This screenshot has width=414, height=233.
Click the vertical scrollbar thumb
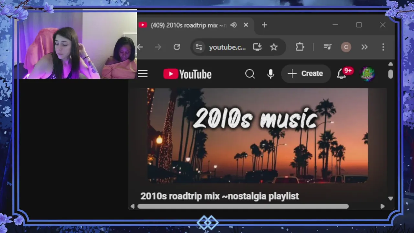(x=391, y=74)
